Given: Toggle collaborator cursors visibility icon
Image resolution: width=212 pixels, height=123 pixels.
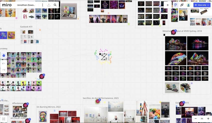Looking at the screenshot, I should pyautogui.click(x=176, y=5).
